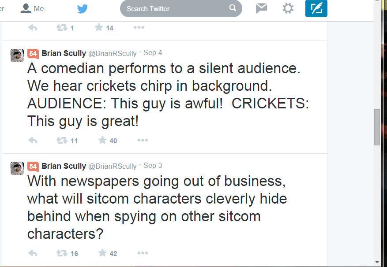387x267 pixels.
Task: Open the Me profile tab
Action: pyautogui.click(x=33, y=8)
